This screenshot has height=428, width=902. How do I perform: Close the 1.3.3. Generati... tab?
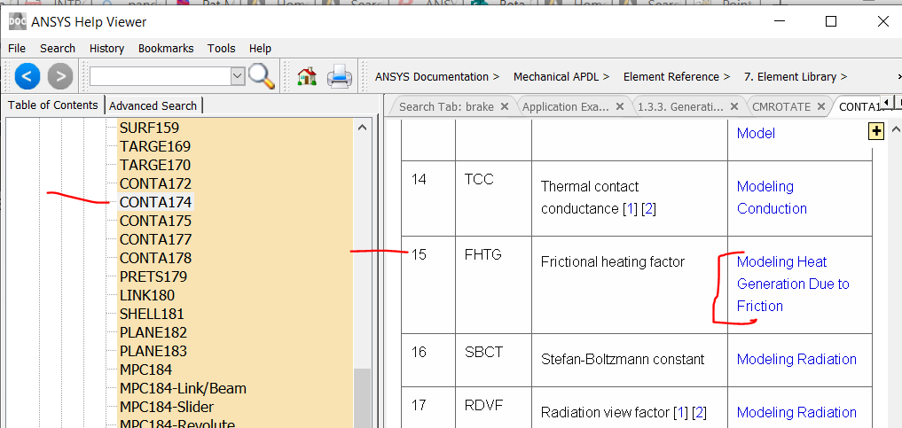pos(734,106)
